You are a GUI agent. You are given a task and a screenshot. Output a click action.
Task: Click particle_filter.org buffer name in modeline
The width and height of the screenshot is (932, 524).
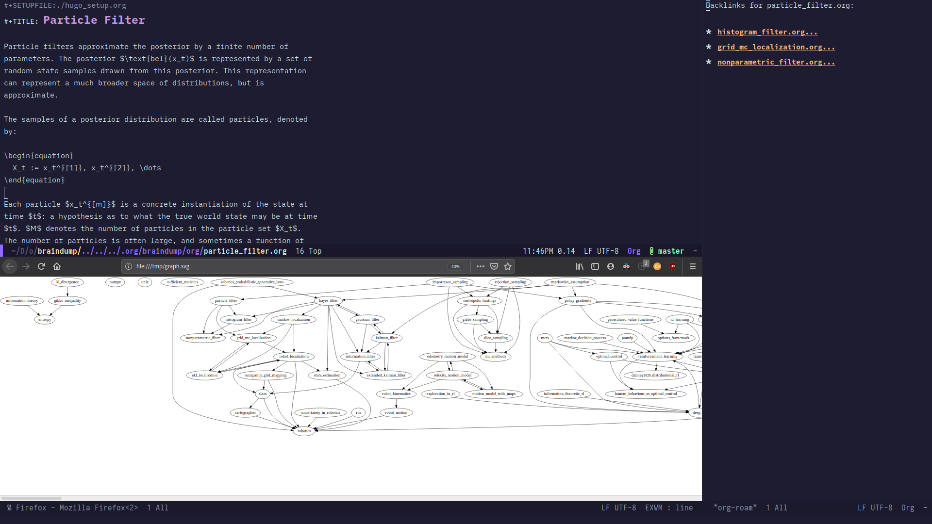click(x=245, y=251)
